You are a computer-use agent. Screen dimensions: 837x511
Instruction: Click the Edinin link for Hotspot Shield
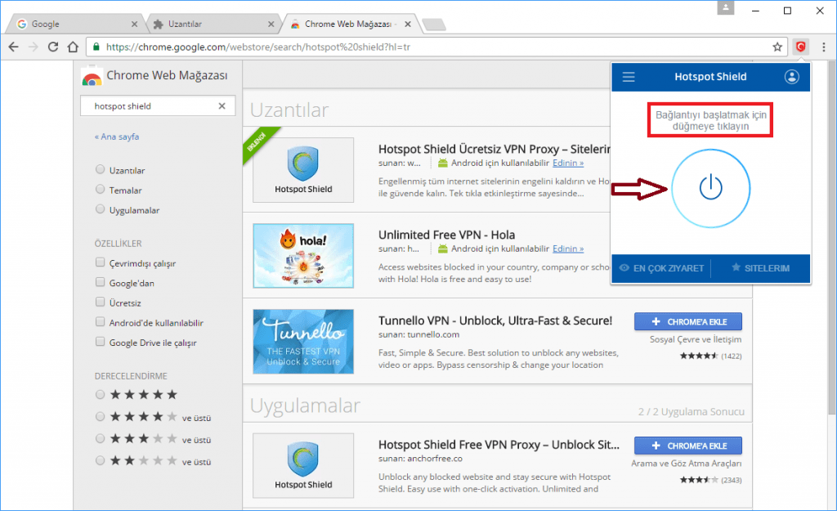point(567,163)
